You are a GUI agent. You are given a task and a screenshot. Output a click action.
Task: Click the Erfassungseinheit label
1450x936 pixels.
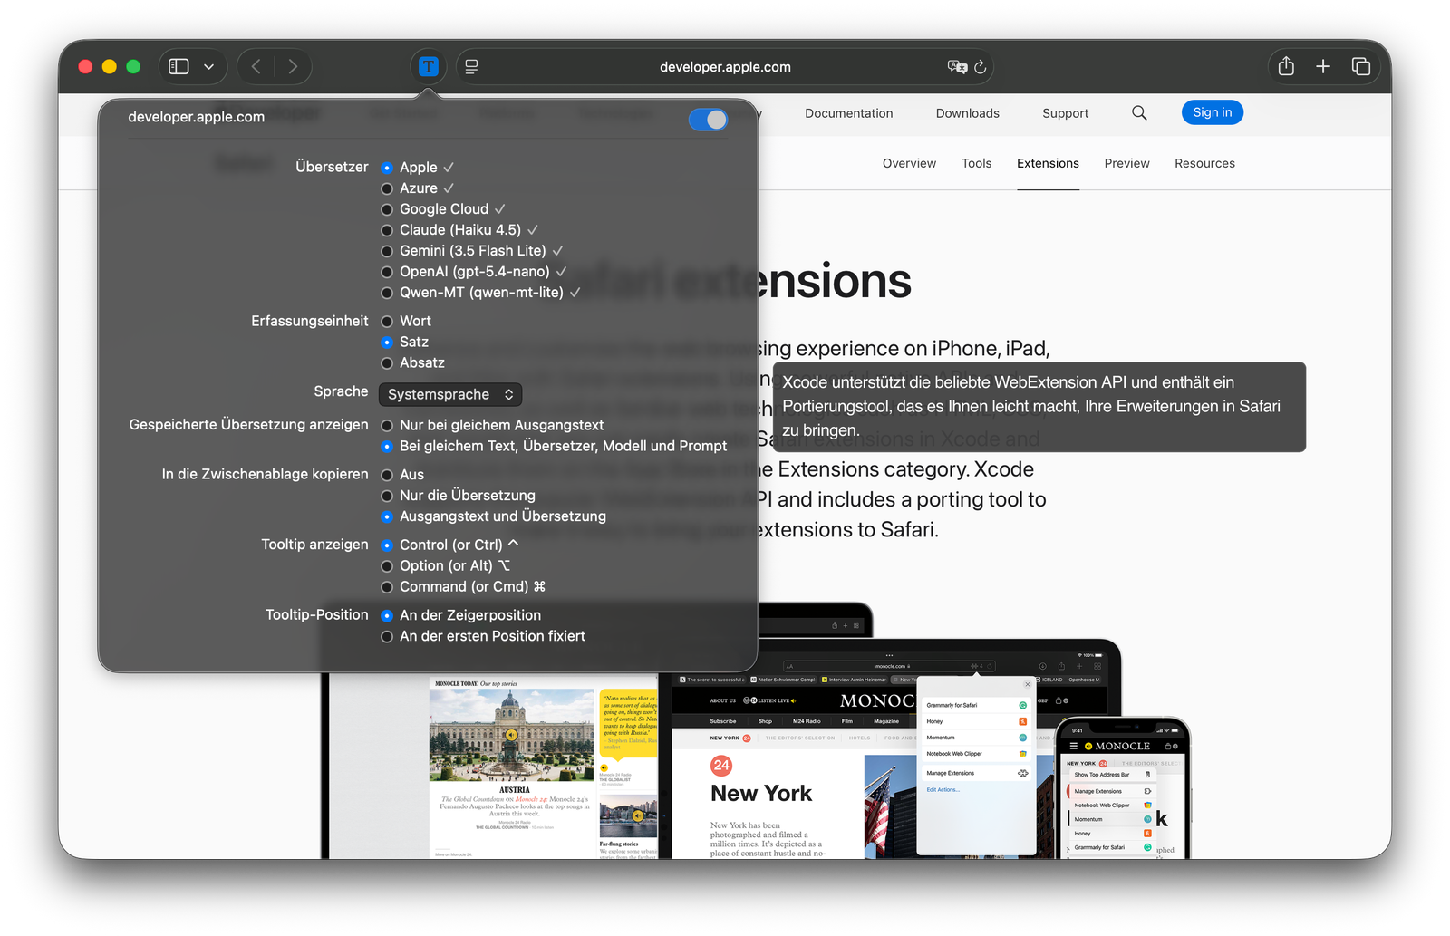click(x=310, y=321)
